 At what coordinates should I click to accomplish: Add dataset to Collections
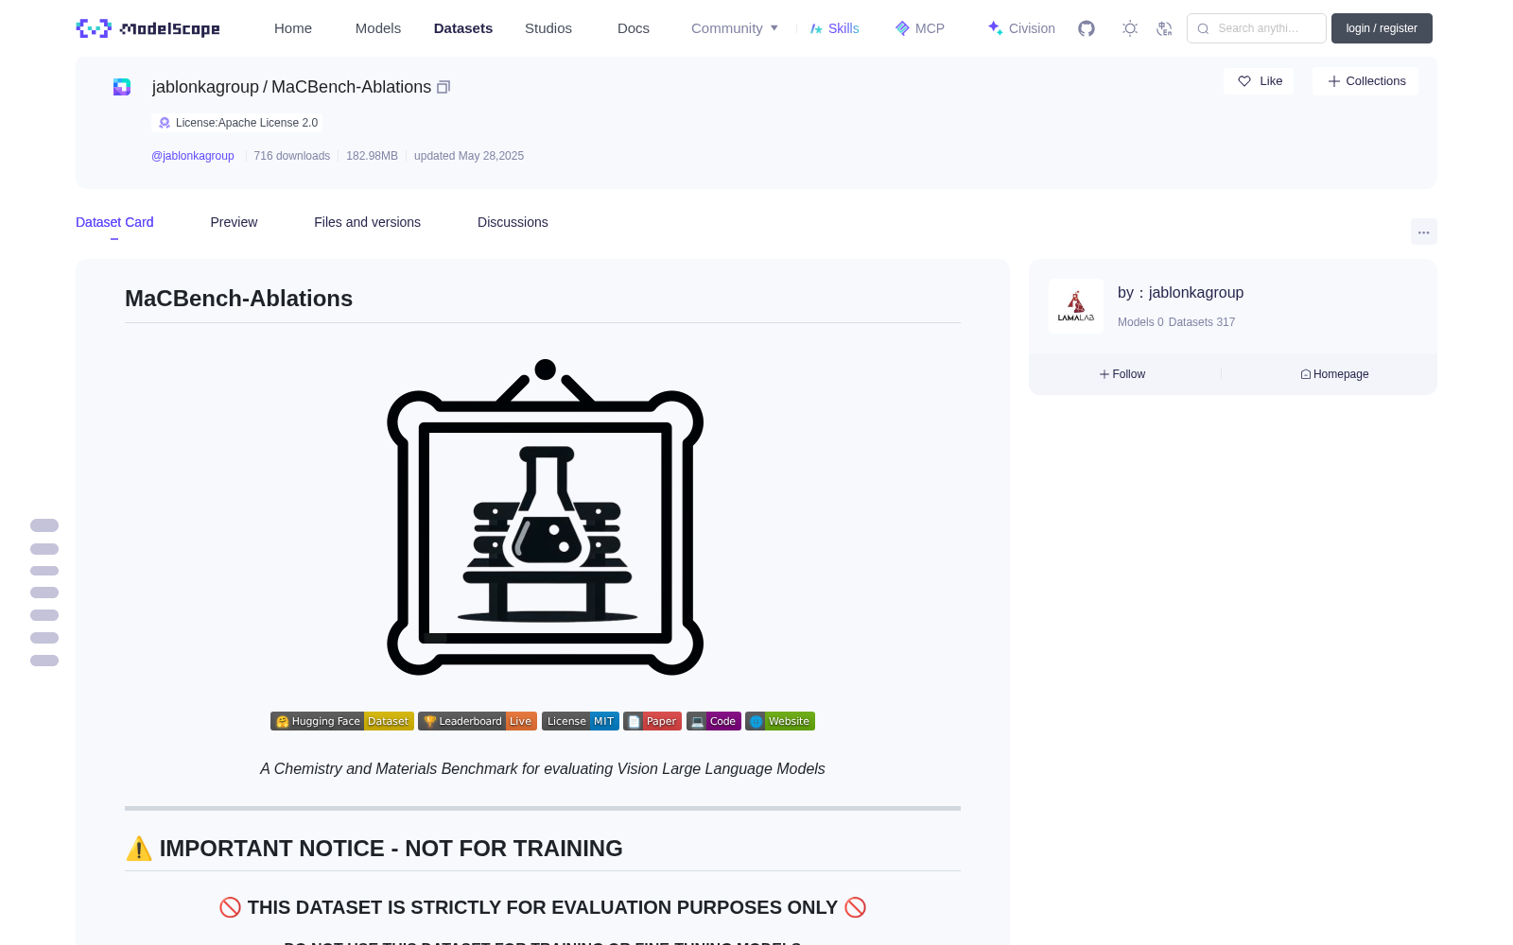[1365, 81]
